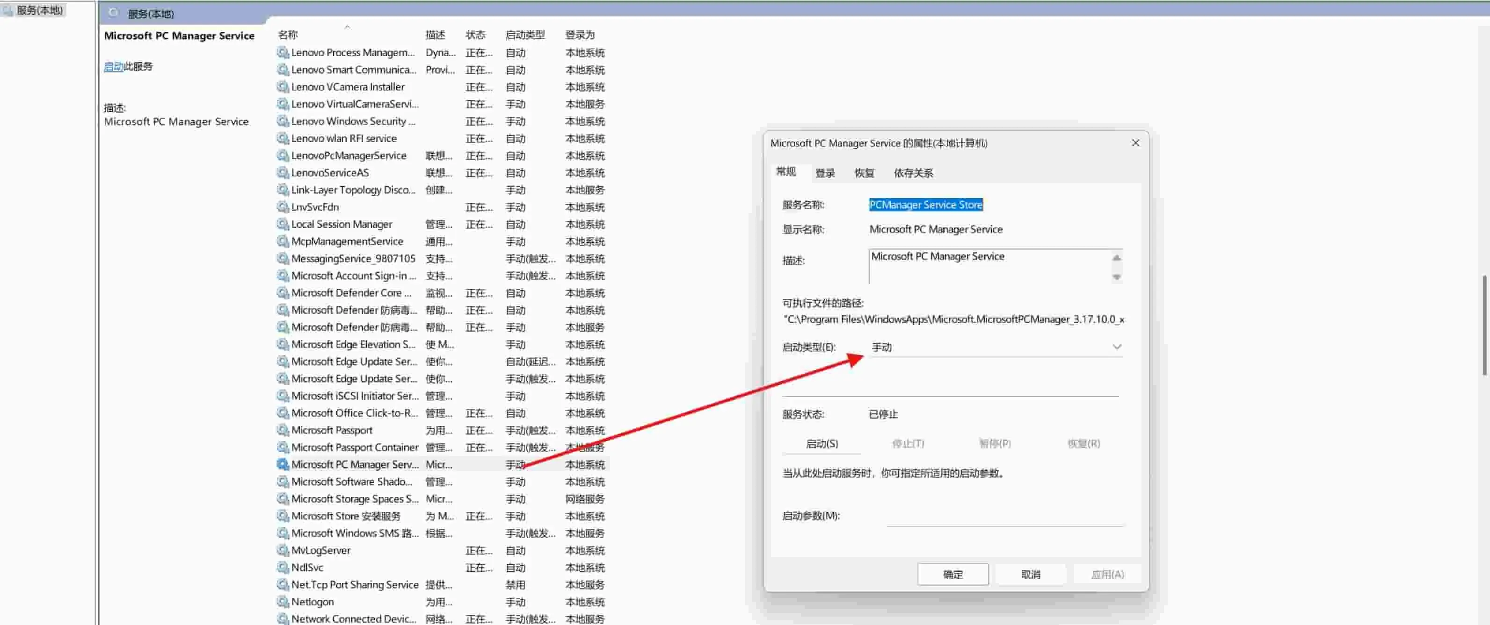The width and height of the screenshot is (1490, 625).
Task: Click the 网络服务 login of Microsoft Storage Spaces
Action: tap(585, 498)
